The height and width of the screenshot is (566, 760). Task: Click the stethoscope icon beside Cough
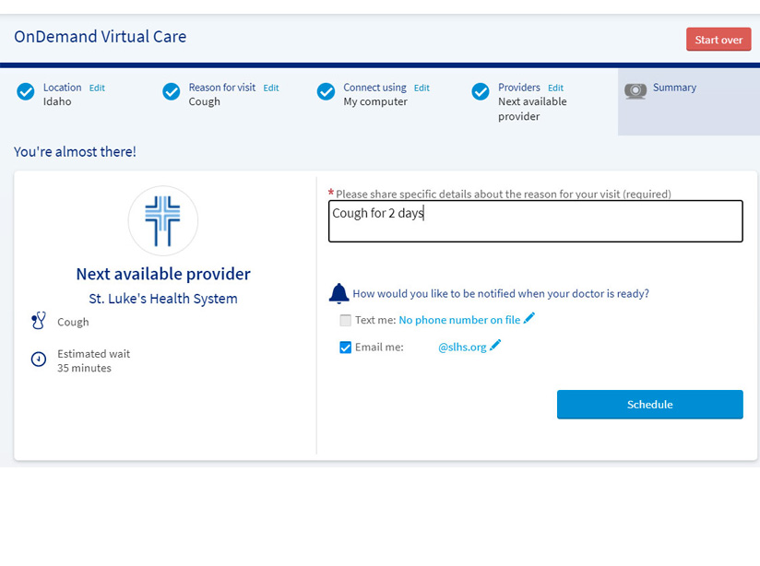39,321
